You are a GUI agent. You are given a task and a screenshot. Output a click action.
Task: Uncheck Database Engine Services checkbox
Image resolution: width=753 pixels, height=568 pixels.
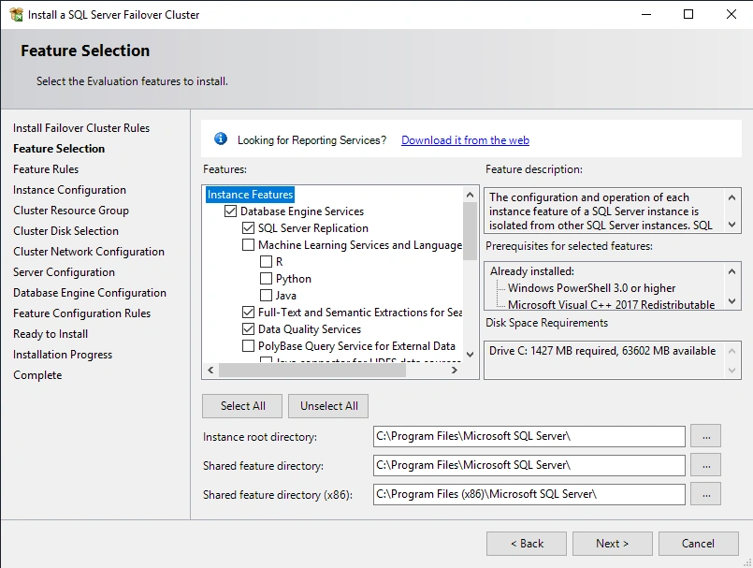(x=230, y=211)
